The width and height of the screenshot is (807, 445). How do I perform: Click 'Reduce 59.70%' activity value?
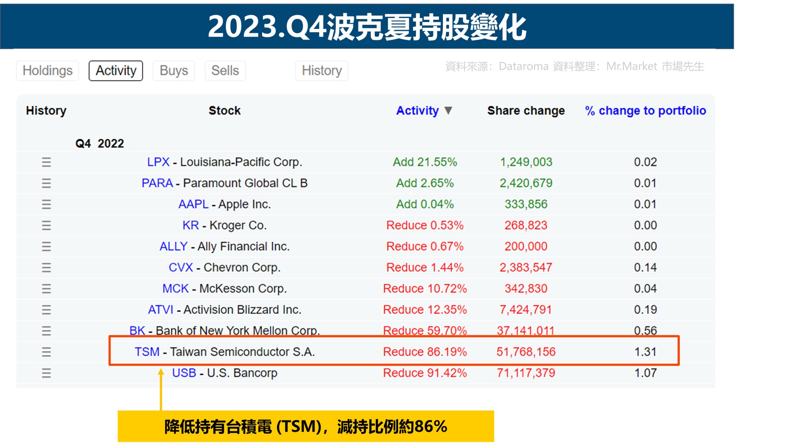click(425, 330)
